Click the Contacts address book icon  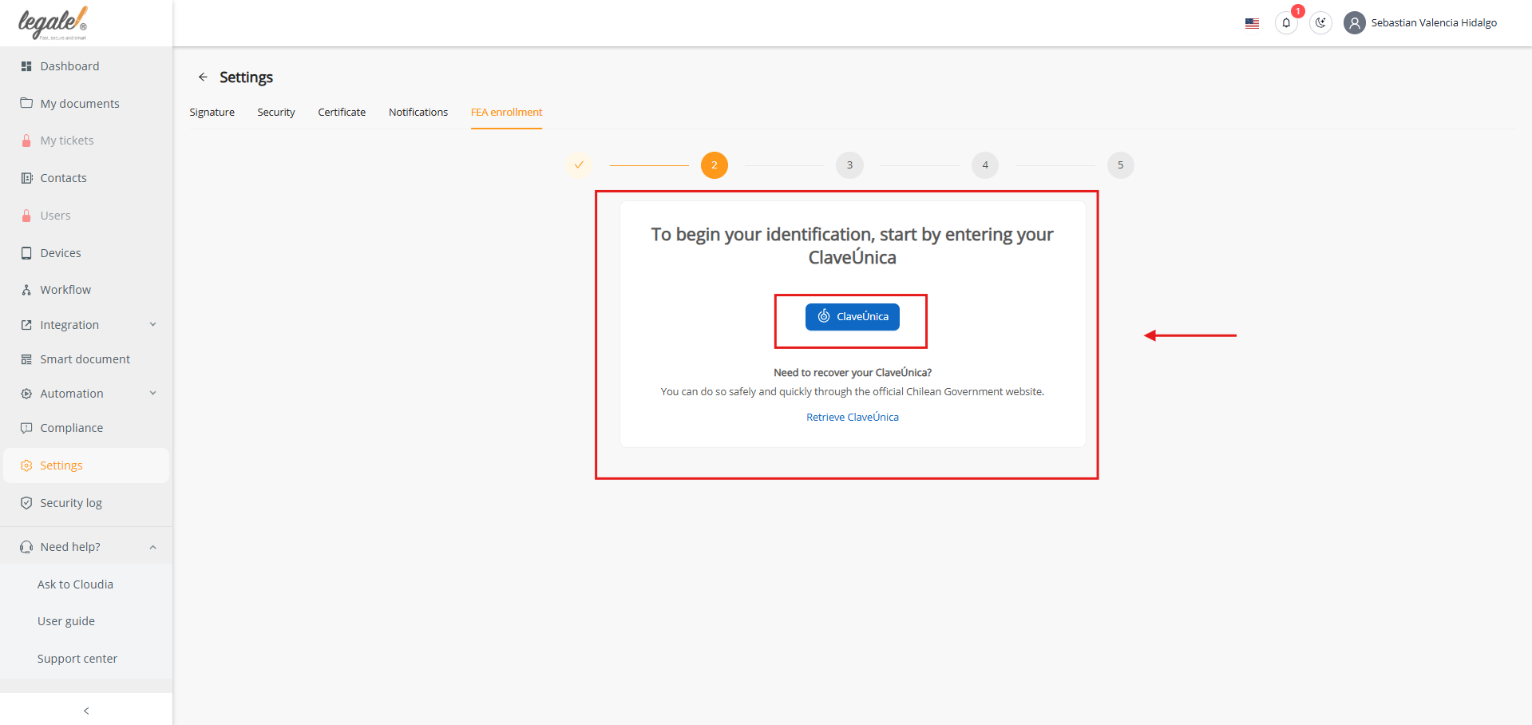coord(26,178)
